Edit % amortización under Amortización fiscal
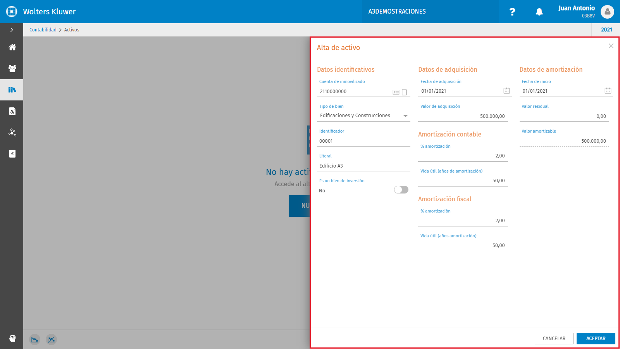 point(463,221)
